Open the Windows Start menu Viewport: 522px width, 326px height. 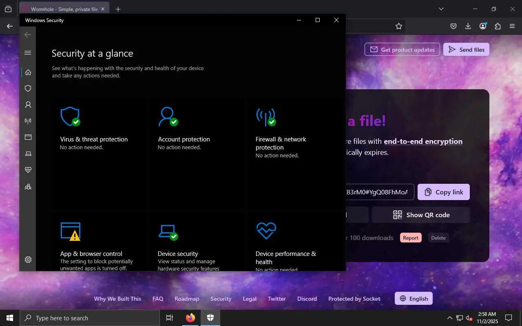pos(10,318)
